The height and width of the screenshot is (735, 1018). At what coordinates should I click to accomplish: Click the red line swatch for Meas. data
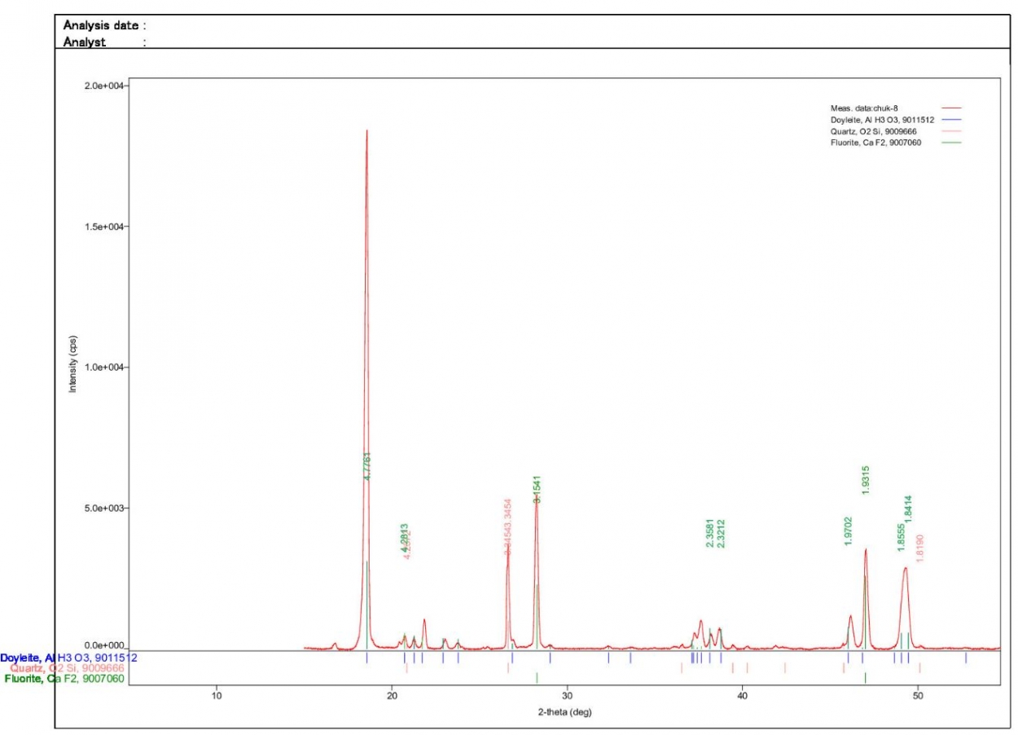point(950,108)
